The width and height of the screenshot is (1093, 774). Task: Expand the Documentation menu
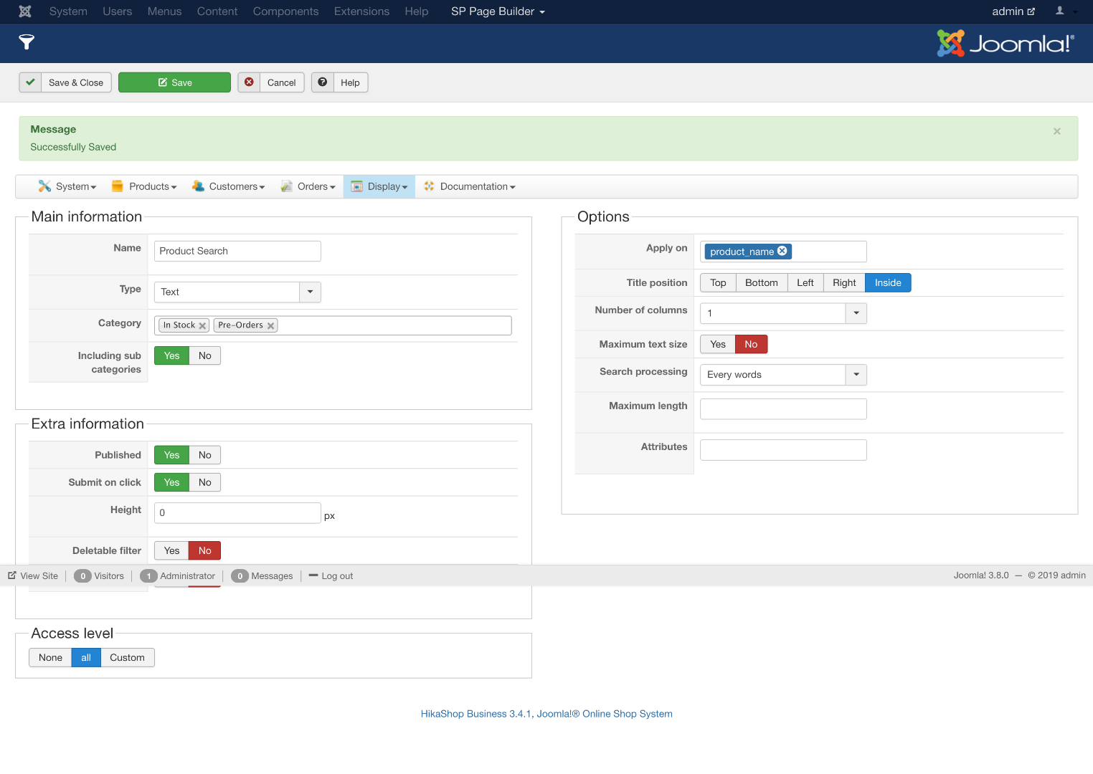tap(470, 186)
